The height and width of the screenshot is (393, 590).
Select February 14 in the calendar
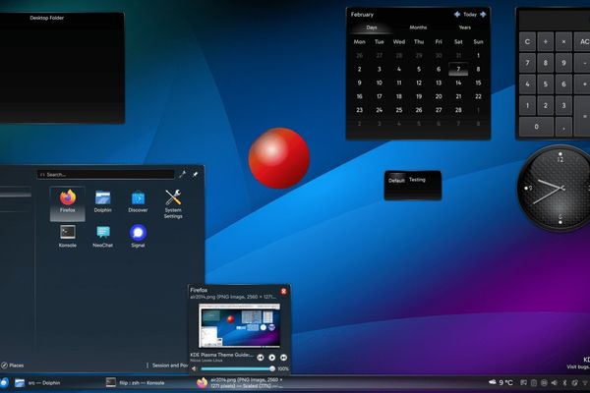tap(458, 83)
